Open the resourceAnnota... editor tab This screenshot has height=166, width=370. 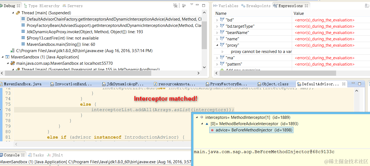pyautogui.click(x=175, y=84)
